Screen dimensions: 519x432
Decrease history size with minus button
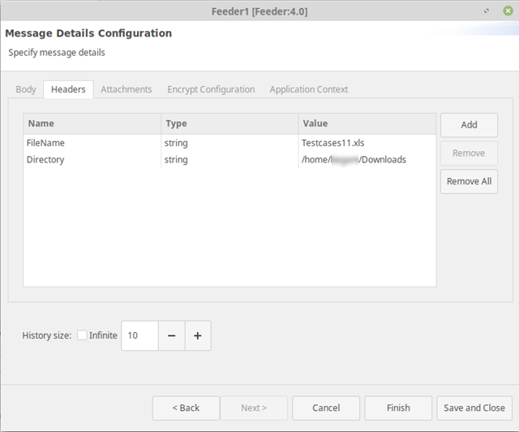171,335
